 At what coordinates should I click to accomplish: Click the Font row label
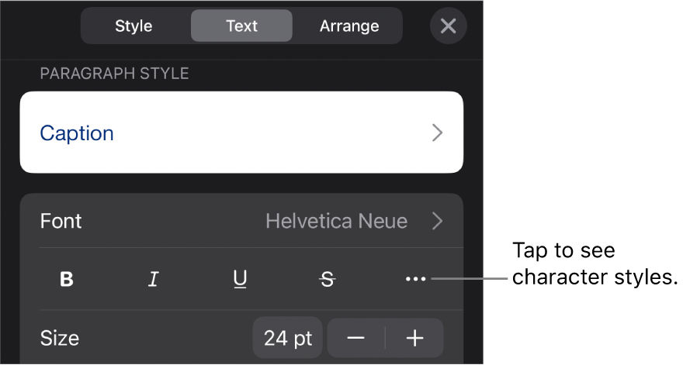click(61, 221)
